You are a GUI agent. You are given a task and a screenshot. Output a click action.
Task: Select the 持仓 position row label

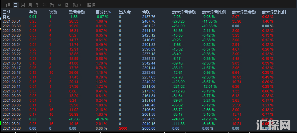(7, 17)
